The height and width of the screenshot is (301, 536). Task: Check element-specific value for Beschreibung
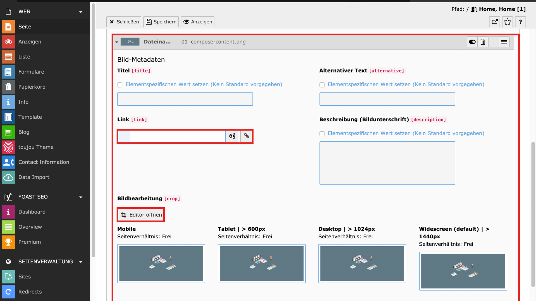point(322,134)
